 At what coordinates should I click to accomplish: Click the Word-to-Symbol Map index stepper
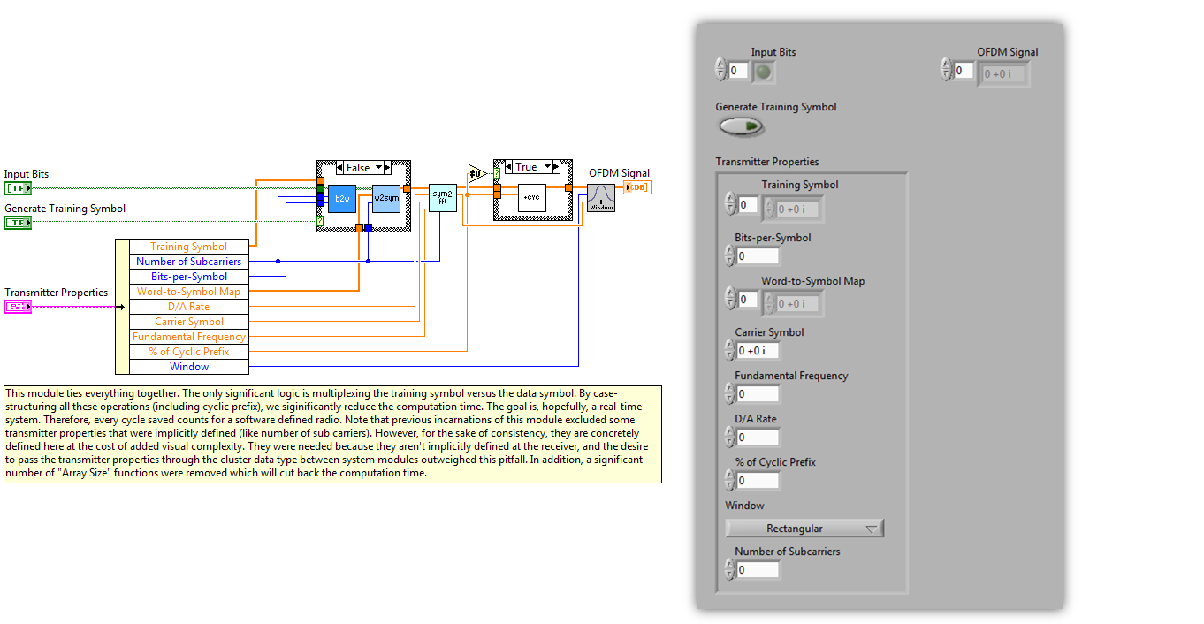730,300
